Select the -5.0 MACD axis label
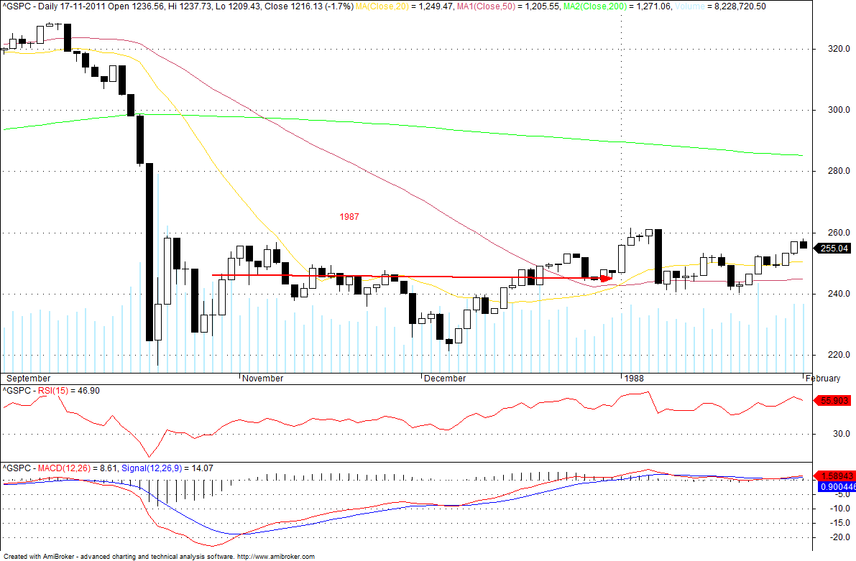This screenshot has height=561, width=856. (x=842, y=494)
